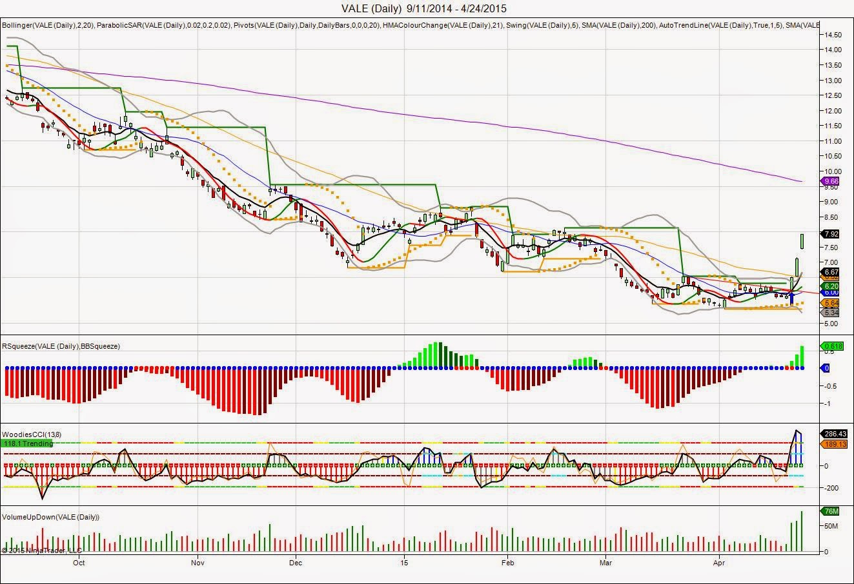Click the Apr date axis label
Viewport: 854px width, 584px height.
718,562
